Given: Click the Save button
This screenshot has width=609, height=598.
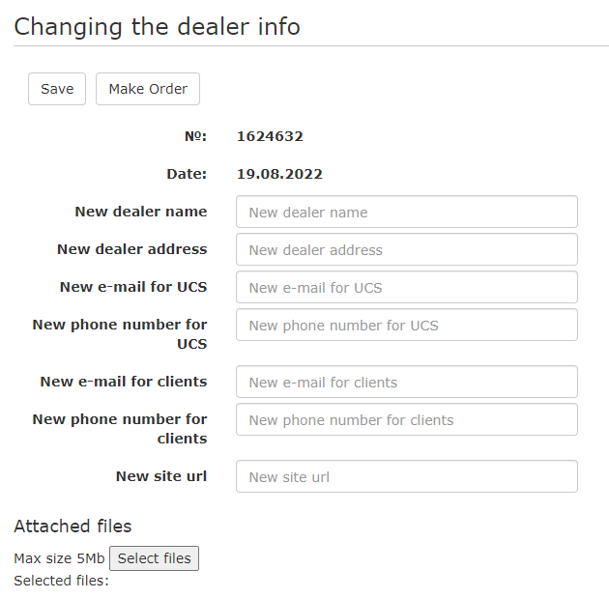Looking at the screenshot, I should click(x=57, y=89).
